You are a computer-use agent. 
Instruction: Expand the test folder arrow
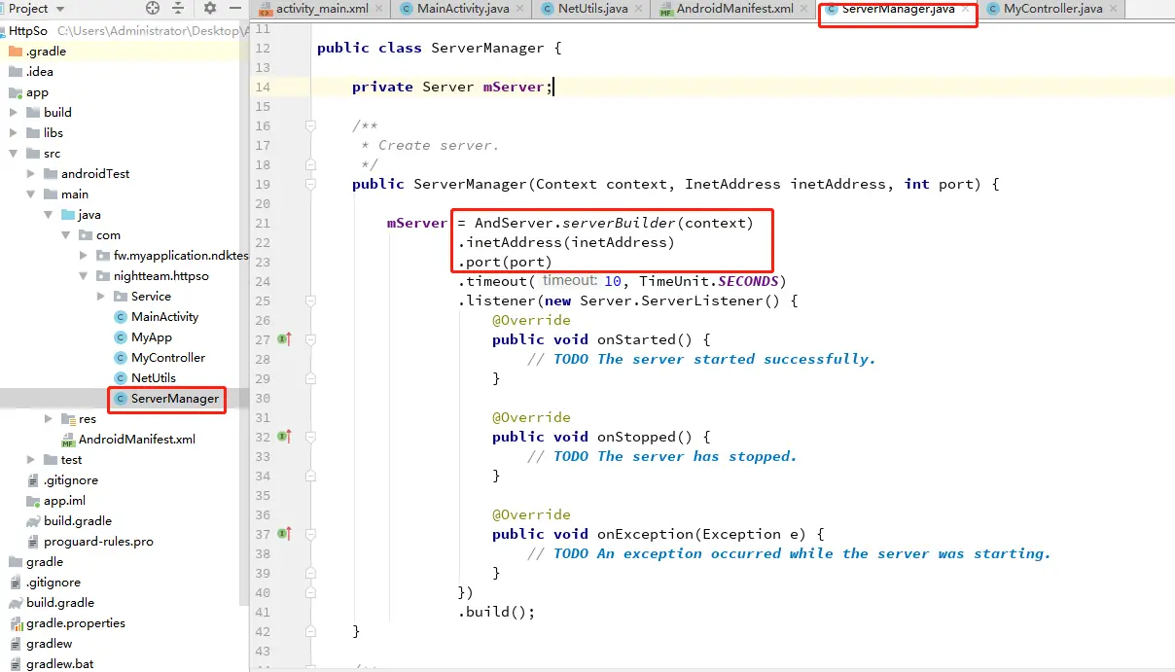31,460
